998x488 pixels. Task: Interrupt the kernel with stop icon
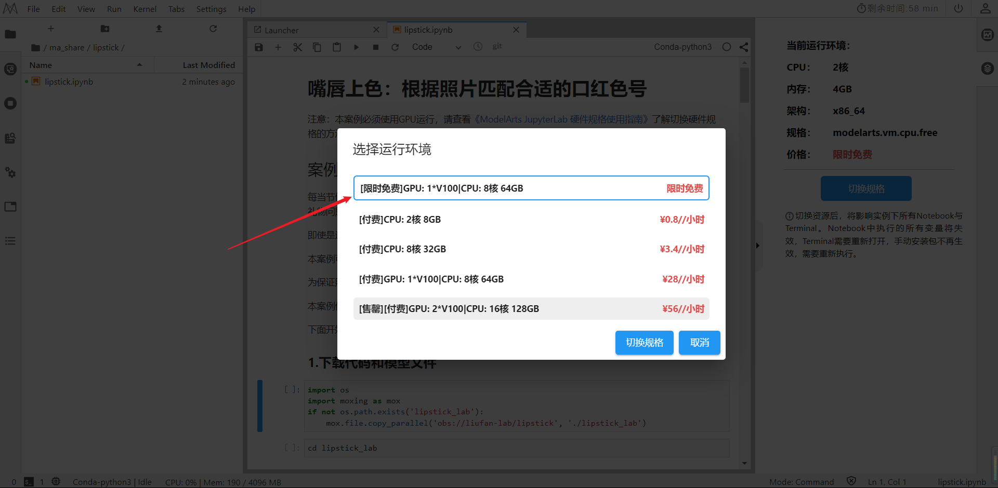tap(376, 47)
